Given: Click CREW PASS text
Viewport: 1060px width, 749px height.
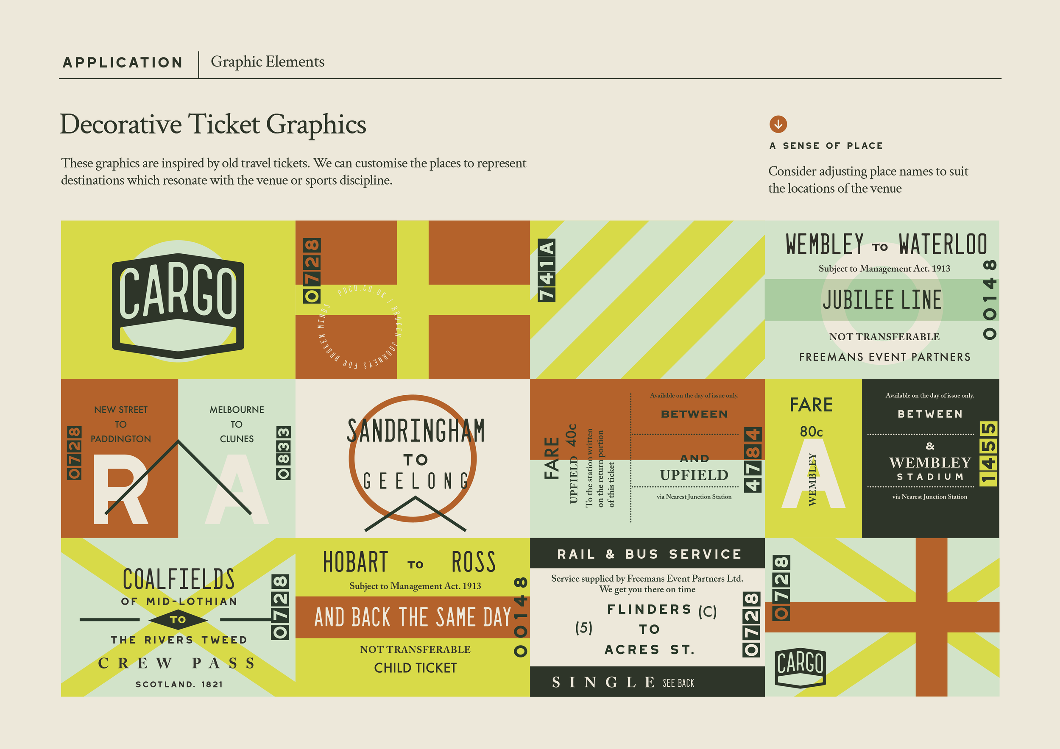Looking at the screenshot, I should (177, 663).
